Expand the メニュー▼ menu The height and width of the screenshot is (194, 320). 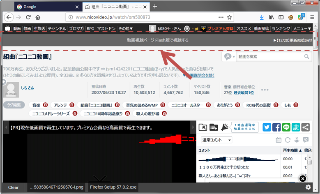coord(302,29)
